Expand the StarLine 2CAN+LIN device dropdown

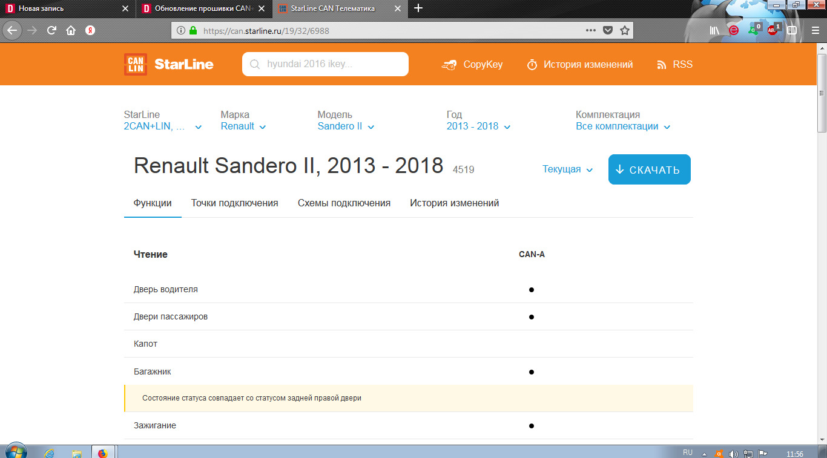pyautogui.click(x=163, y=126)
